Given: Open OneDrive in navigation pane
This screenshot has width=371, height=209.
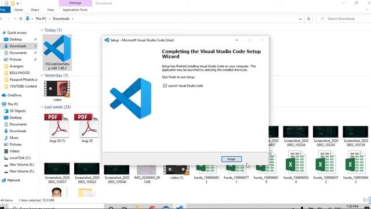Looking at the screenshot, I should [x=14, y=95].
